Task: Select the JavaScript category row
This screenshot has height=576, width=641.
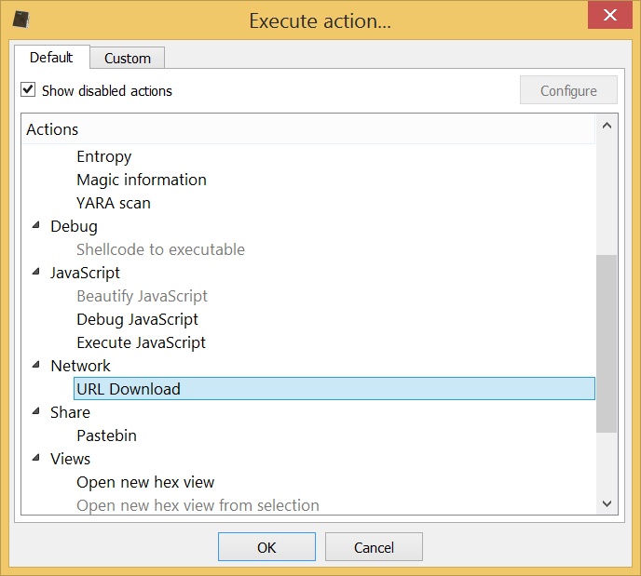Action: coord(85,273)
